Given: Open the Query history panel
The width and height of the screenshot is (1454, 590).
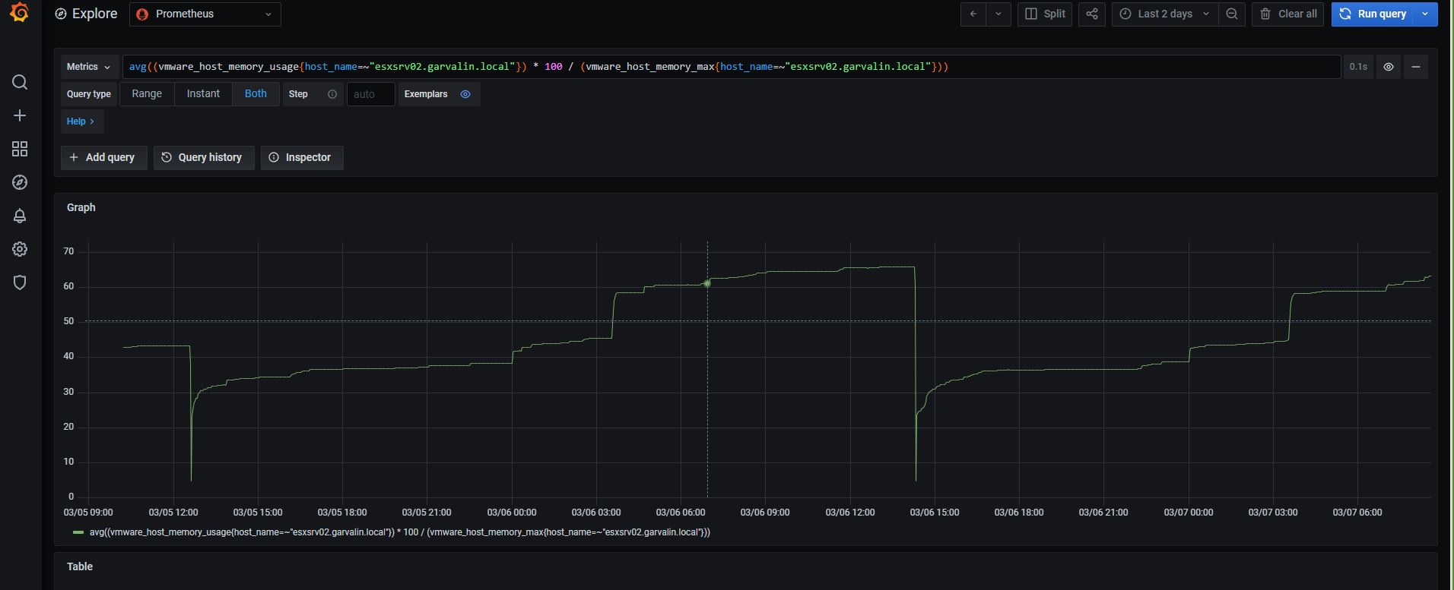Looking at the screenshot, I should tap(203, 157).
